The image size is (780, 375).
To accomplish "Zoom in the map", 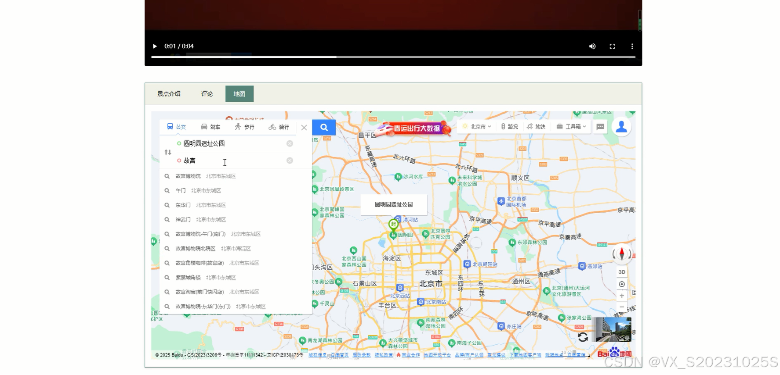I will pos(622,296).
